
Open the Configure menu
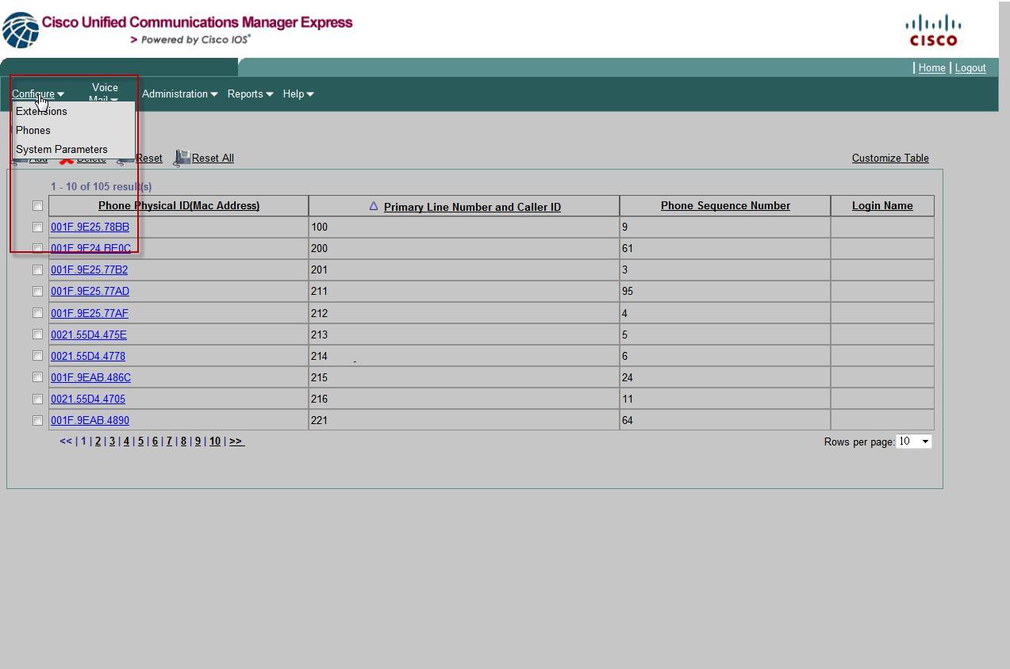(37, 94)
